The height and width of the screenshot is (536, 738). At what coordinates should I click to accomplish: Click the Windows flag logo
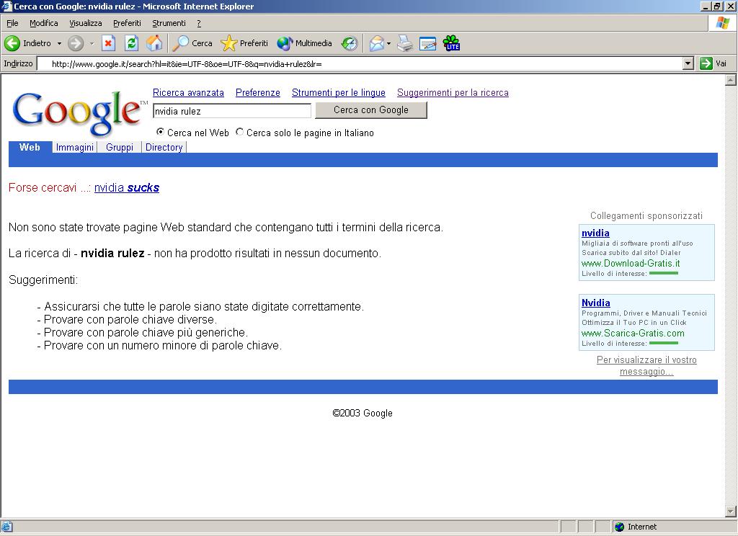[x=723, y=23]
